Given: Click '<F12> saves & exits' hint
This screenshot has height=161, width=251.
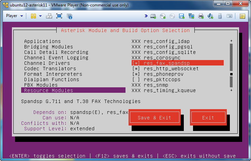Looking at the screenshot, I should (x=124, y=156).
